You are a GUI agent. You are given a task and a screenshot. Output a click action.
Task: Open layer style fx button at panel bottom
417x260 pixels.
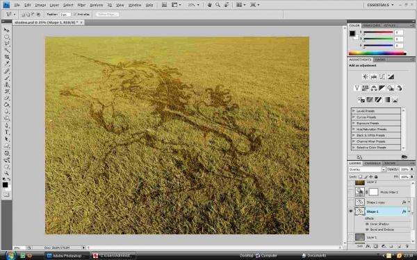(368, 246)
